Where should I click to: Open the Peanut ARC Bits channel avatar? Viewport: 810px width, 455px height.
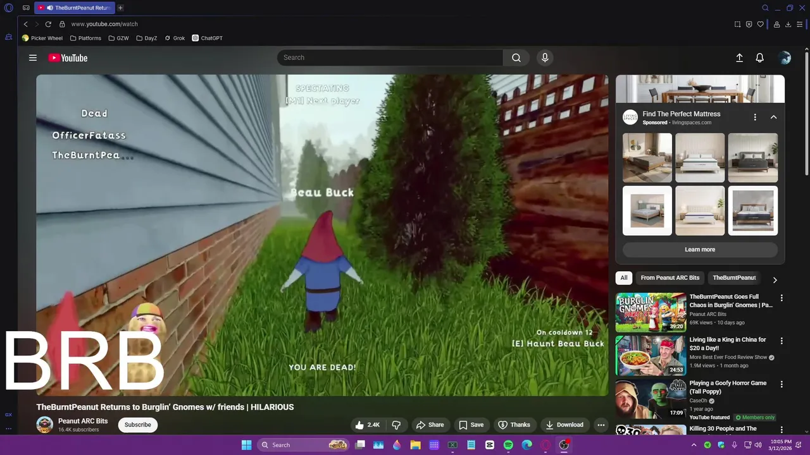click(44, 425)
